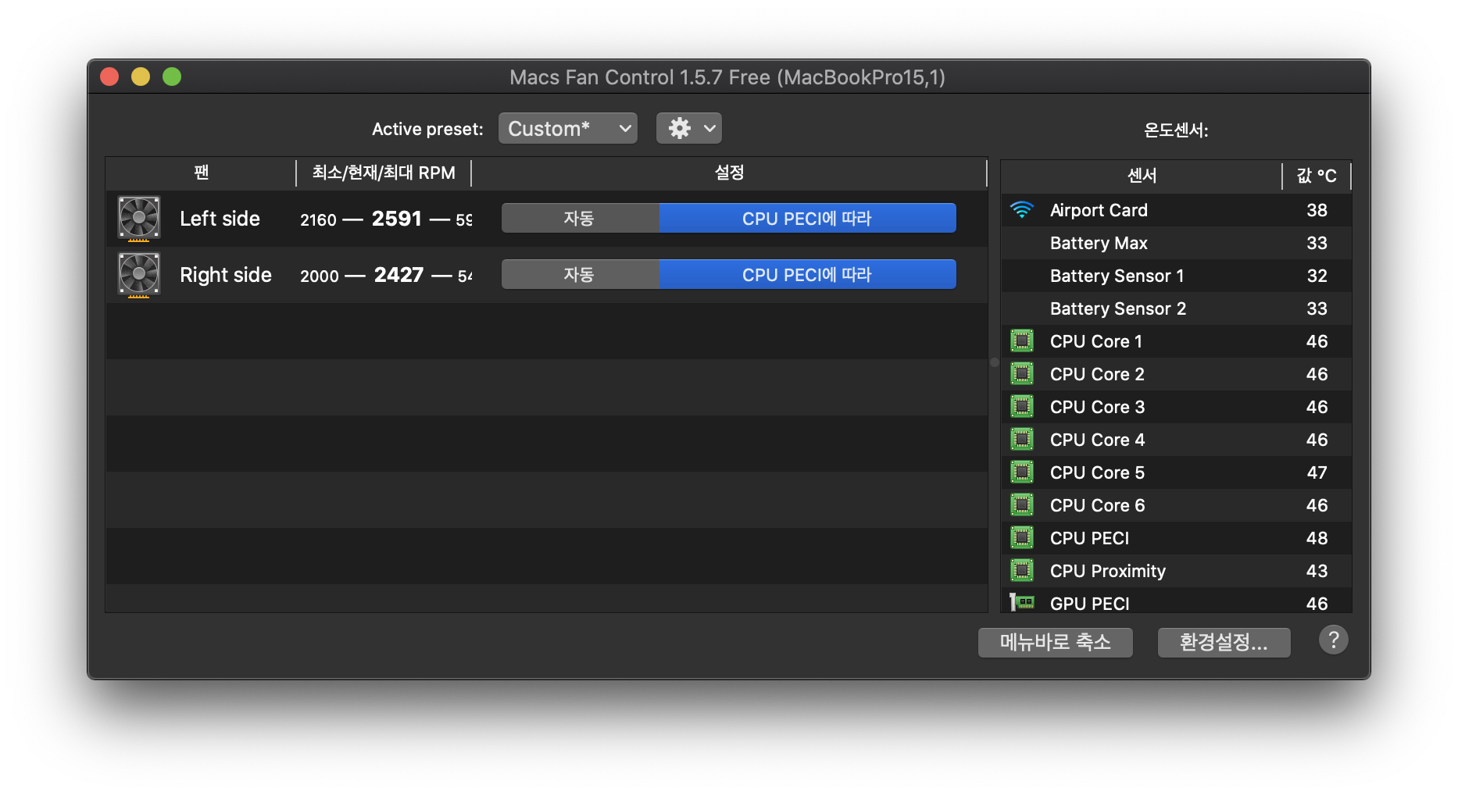
Task: Open 환경설정 preferences button
Action: pos(1224,642)
